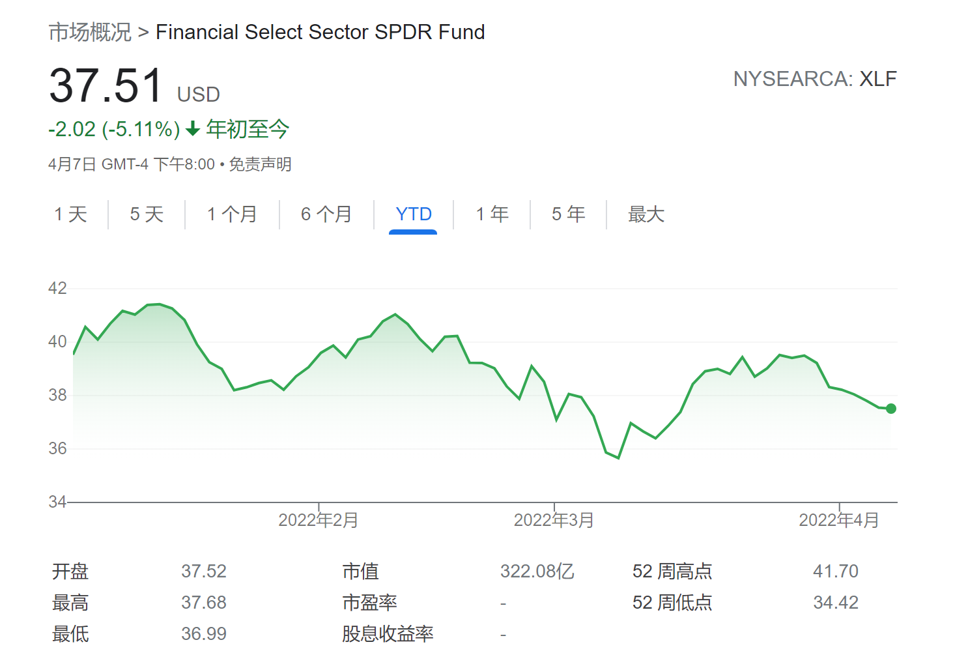Click the 2022年4月 axis label
Screen dimensions: 953x653
pos(839,520)
